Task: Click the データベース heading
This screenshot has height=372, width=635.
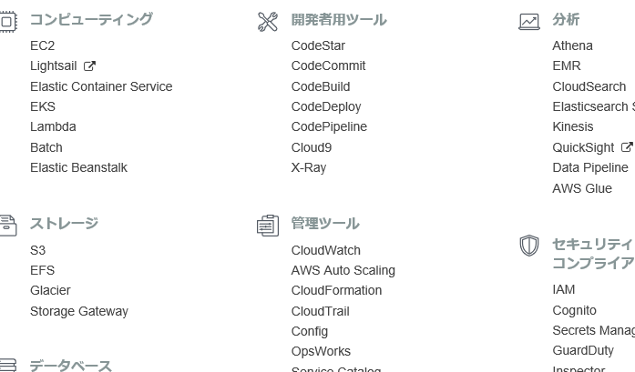Action: [71, 365]
